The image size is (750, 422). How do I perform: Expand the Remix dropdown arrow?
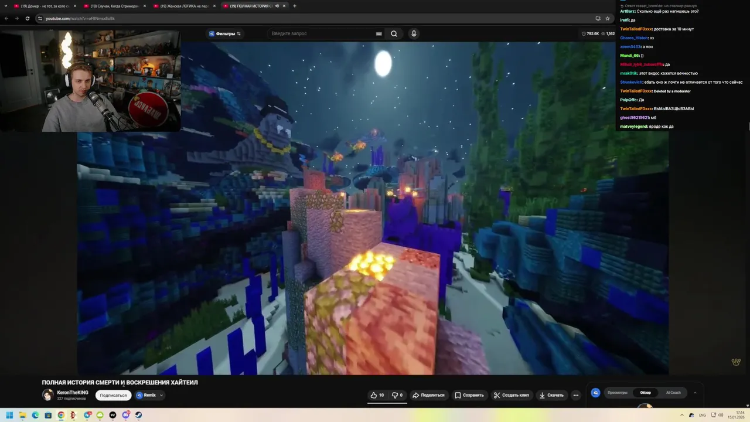click(161, 395)
